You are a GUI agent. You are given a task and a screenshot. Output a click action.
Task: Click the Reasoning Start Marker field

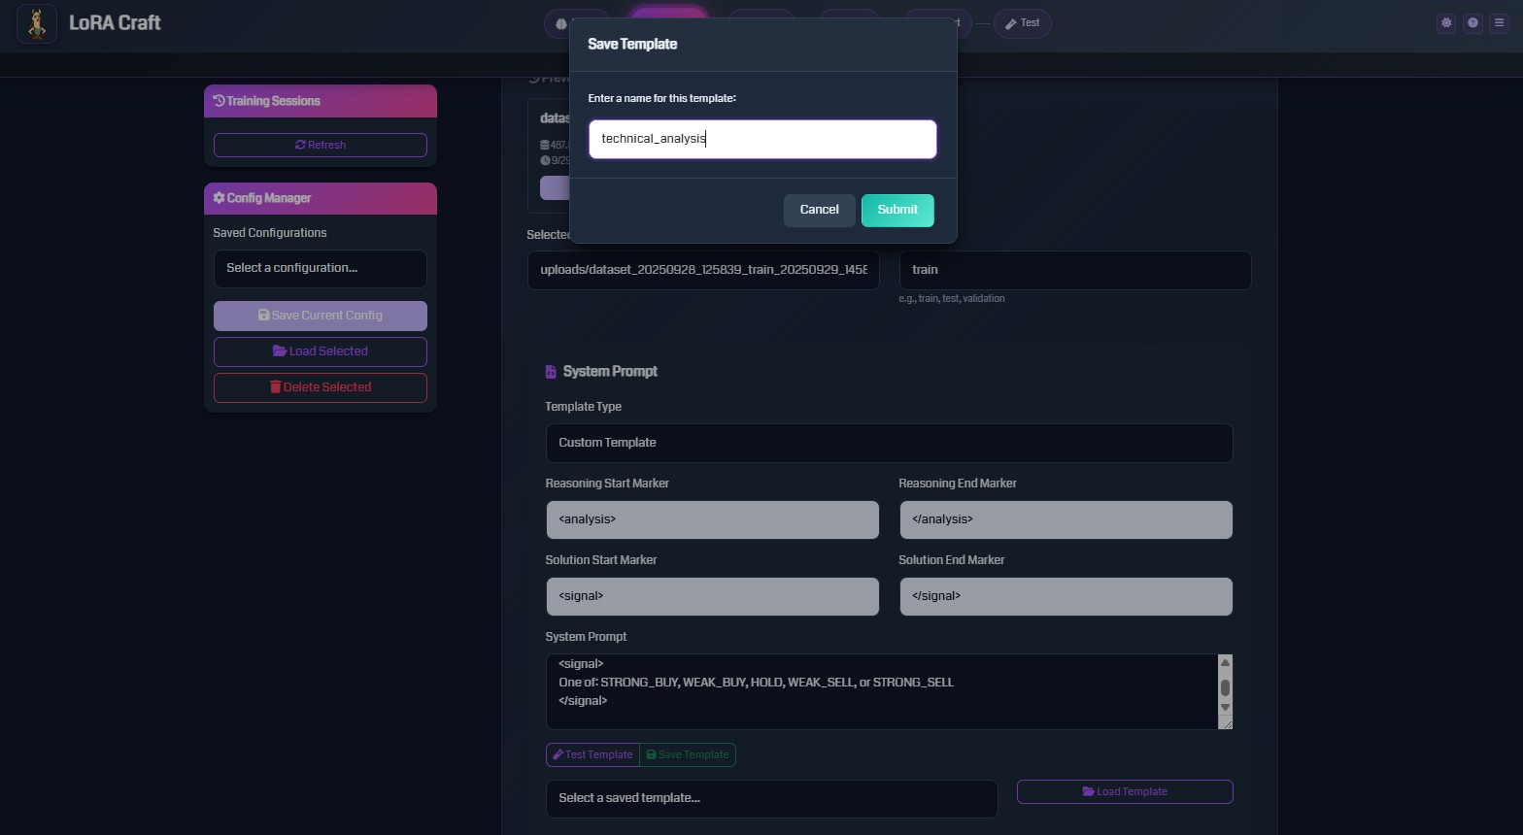[x=712, y=519]
